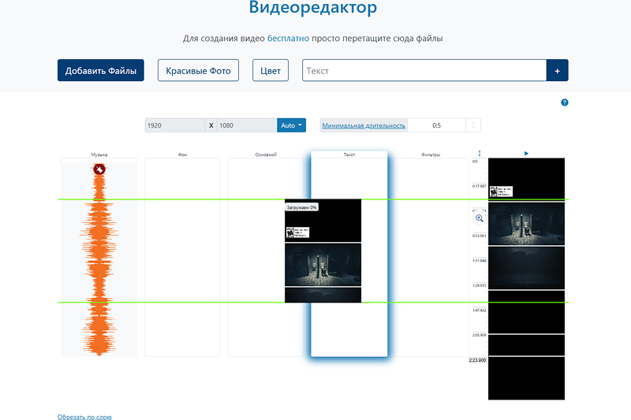This screenshot has width=631, height=420.
Task: Click the 2:23.900 end time marker
Action: click(477, 359)
